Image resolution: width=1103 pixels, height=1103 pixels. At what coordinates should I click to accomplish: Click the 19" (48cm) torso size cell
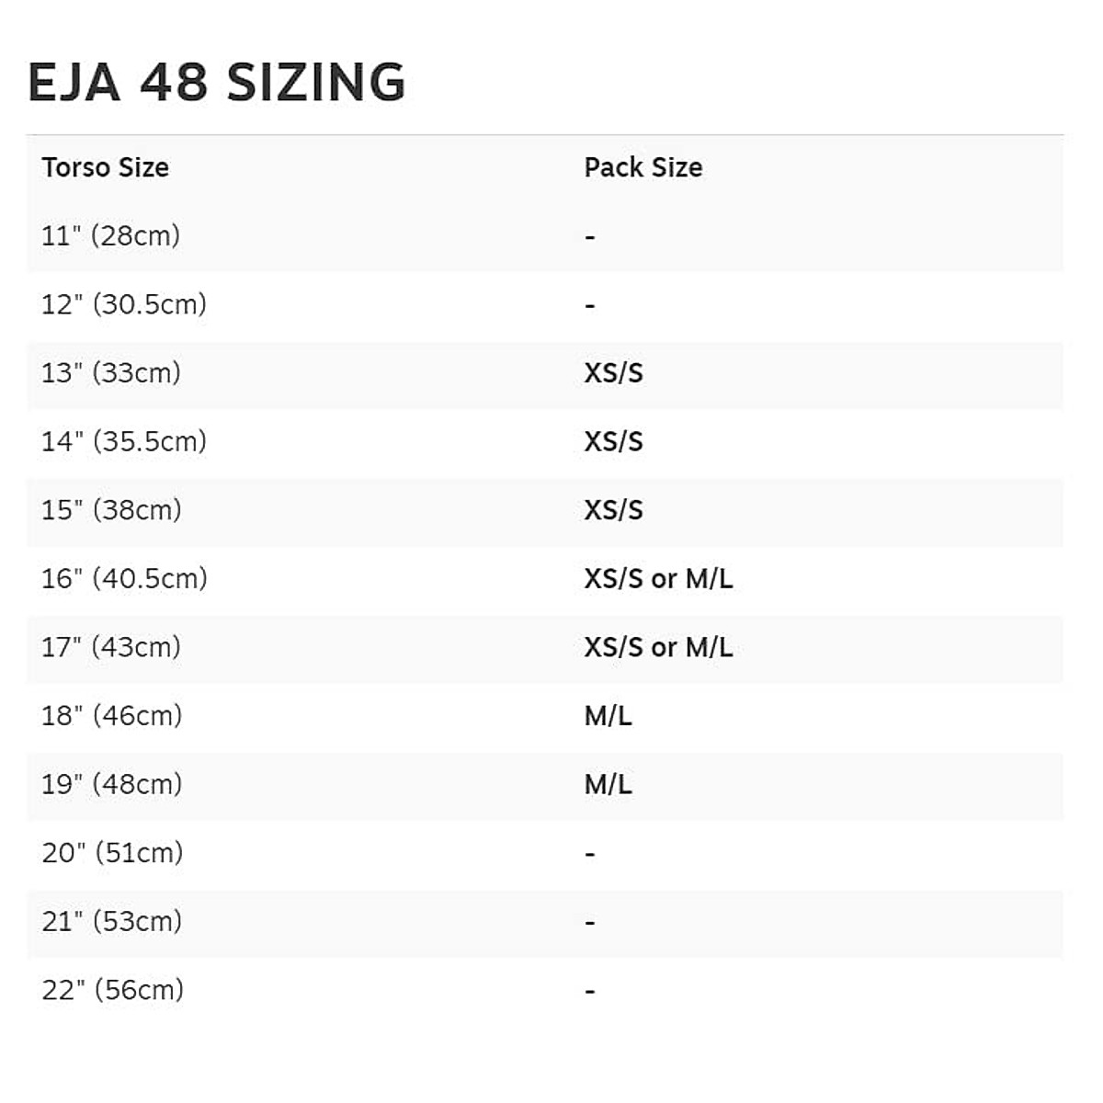click(111, 784)
